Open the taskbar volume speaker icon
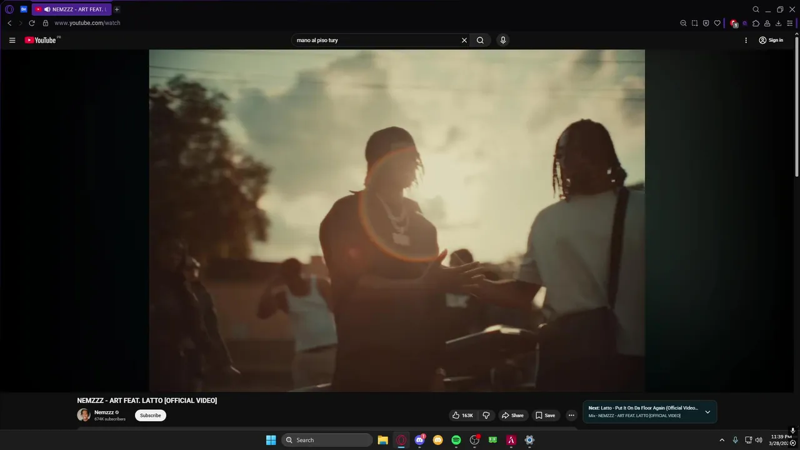The width and height of the screenshot is (800, 450). [x=759, y=440]
